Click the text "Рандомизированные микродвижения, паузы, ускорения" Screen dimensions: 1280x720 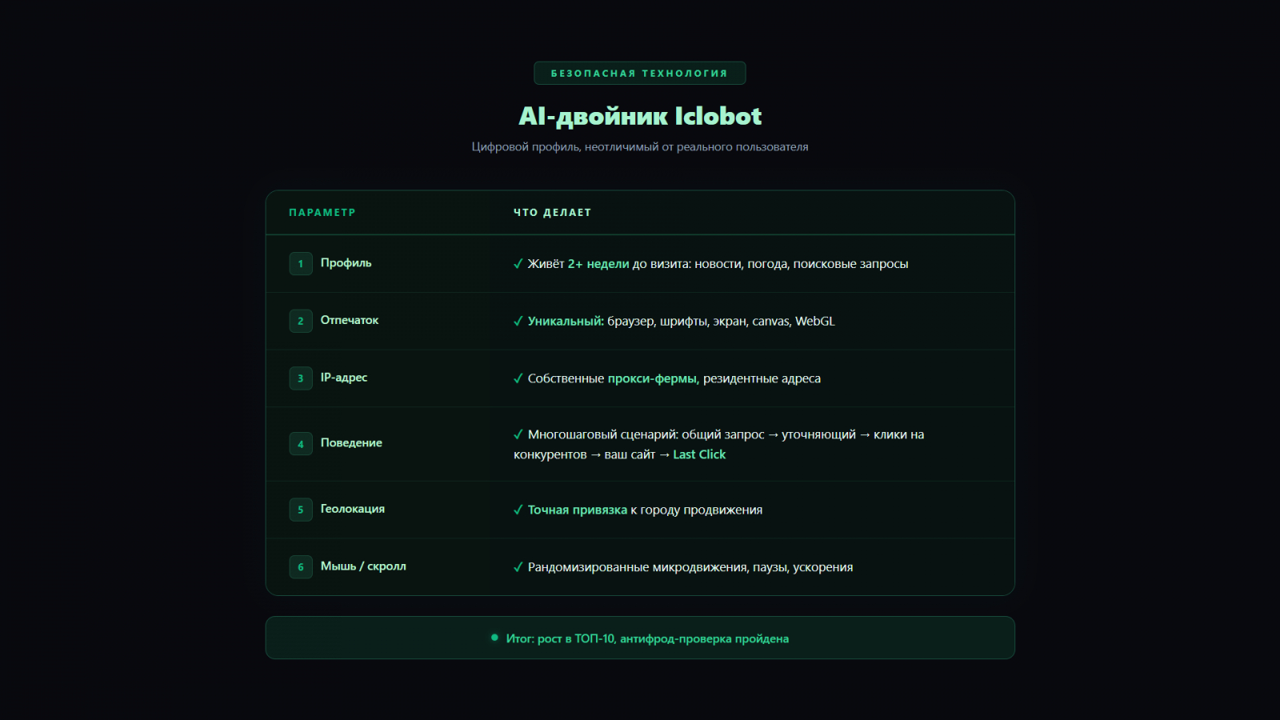690,568
